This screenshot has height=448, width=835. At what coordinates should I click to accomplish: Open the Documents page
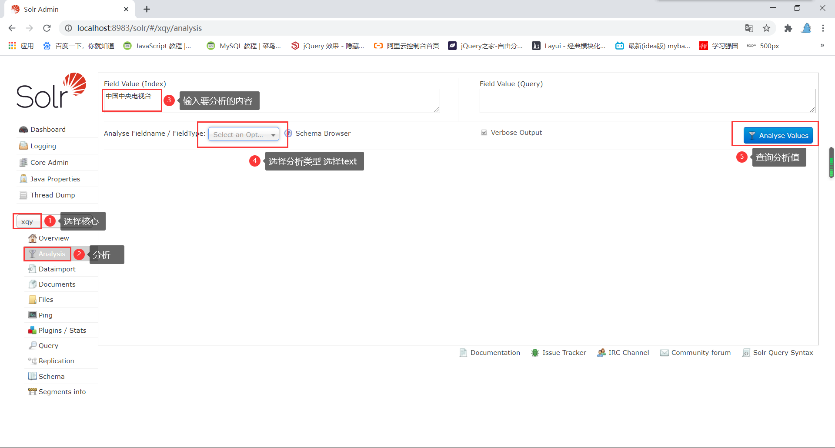tap(57, 284)
